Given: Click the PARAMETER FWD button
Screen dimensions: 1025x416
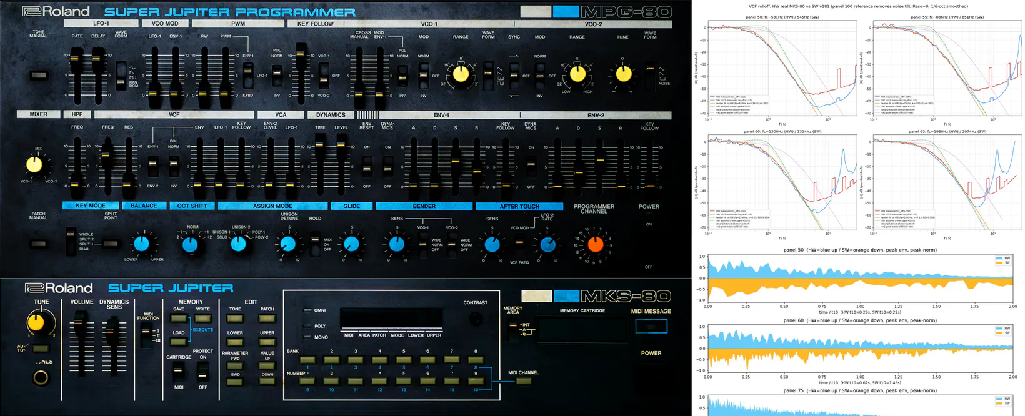Looking at the screenshot, I should 234,366.
